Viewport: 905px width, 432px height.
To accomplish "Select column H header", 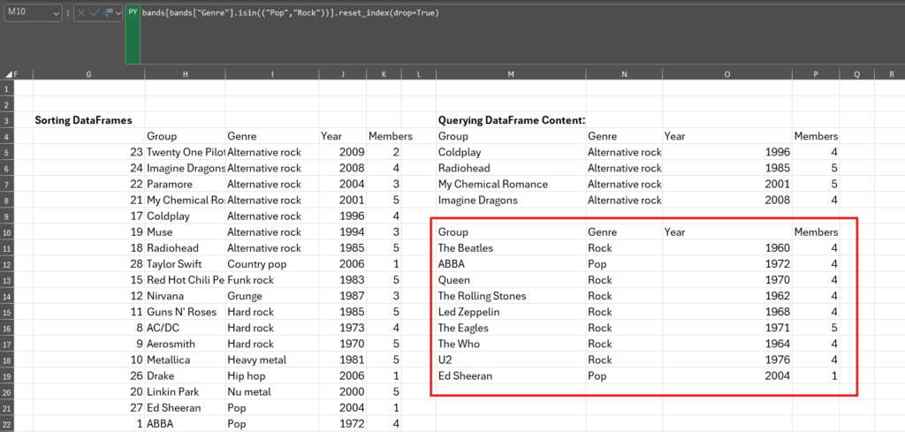I will (x=185, y=74).
